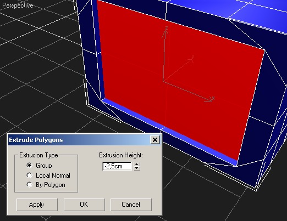
Task: Close the Extrude Polygons dialog with X
Action: pos(155,140)
